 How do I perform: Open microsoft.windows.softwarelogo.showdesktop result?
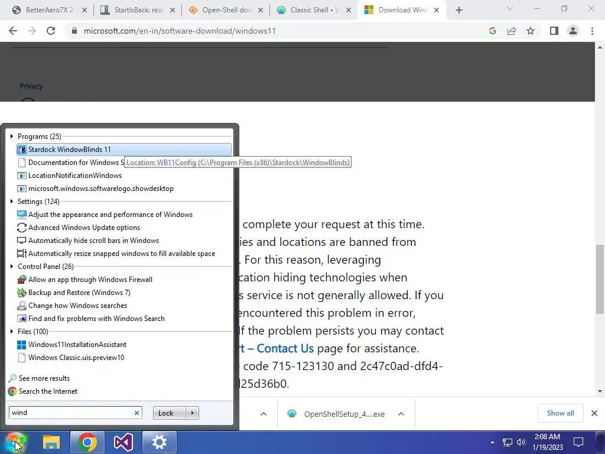(124, 189)
